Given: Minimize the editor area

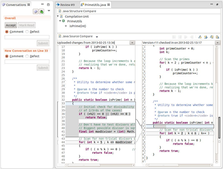Looking at the screenshot, I should click(x=212, y=4).
